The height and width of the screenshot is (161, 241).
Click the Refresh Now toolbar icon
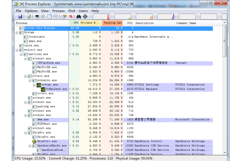point(29,17)
